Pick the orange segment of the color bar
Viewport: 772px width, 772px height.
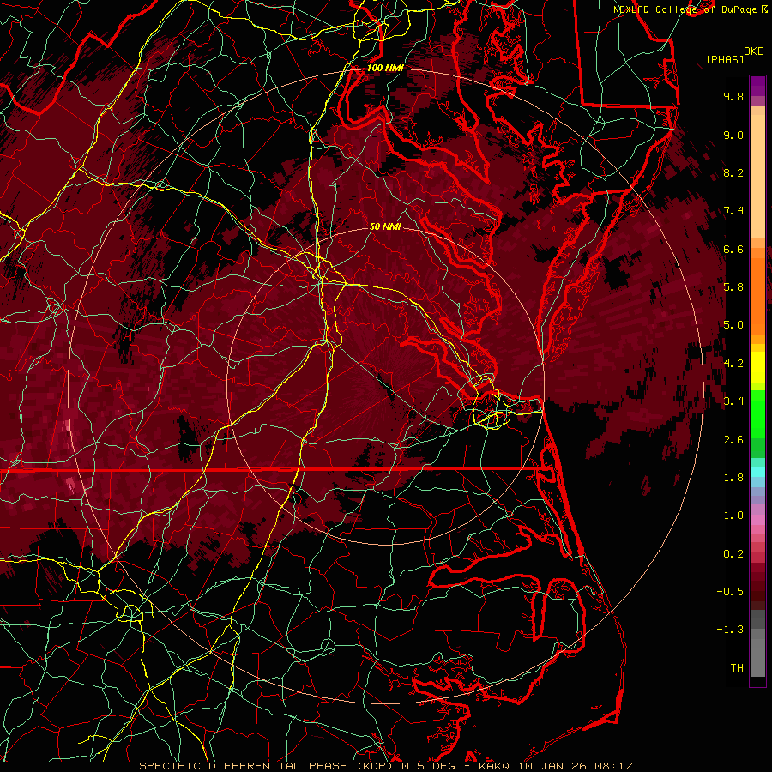(757, 295)
